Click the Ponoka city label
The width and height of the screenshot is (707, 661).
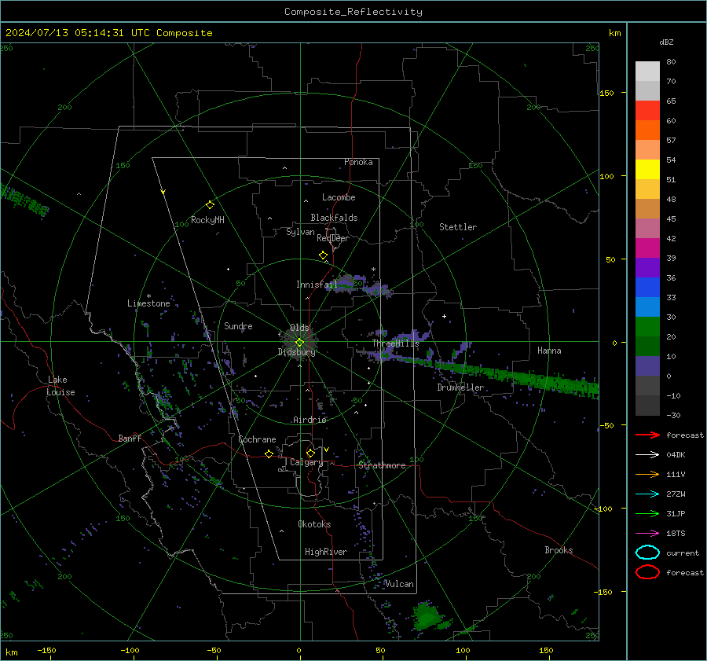coord(358,162)
